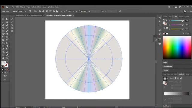Open the Comments panel icon
This screenshot has height=108, width=192.
(160, 44)
